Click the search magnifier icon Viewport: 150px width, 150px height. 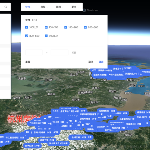pos(6,7)
